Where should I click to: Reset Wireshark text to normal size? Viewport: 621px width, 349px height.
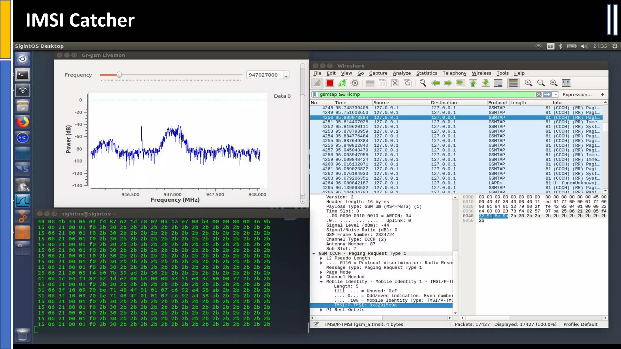554,83
